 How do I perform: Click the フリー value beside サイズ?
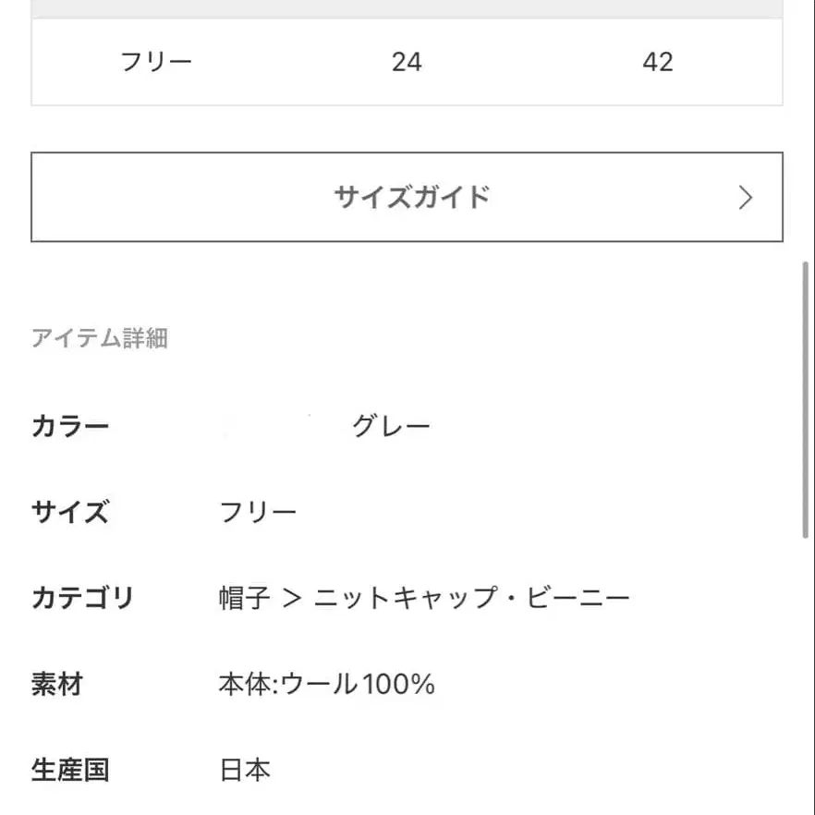258,512
